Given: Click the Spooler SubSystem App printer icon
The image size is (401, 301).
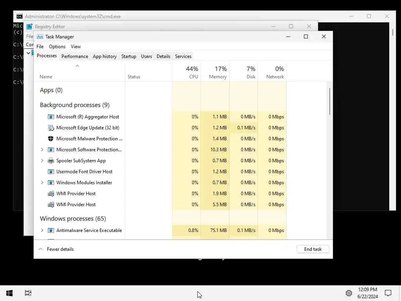Looking at the screenshot, I should (x=51, y=161).
